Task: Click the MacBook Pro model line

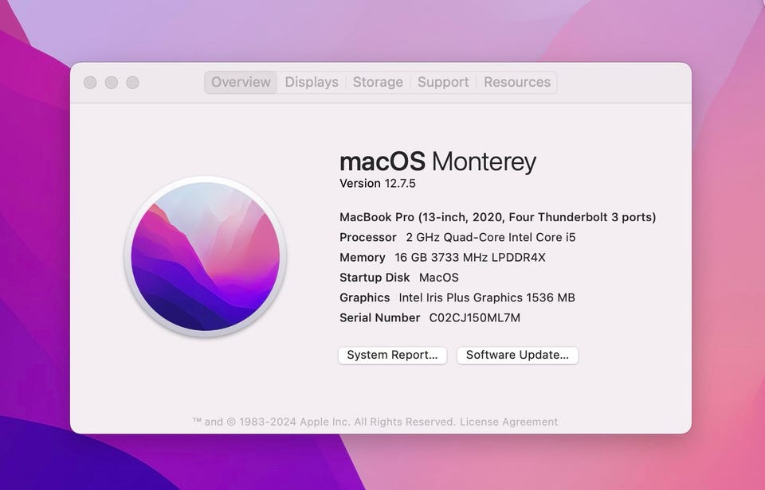Action: click(x=497, y=217)
